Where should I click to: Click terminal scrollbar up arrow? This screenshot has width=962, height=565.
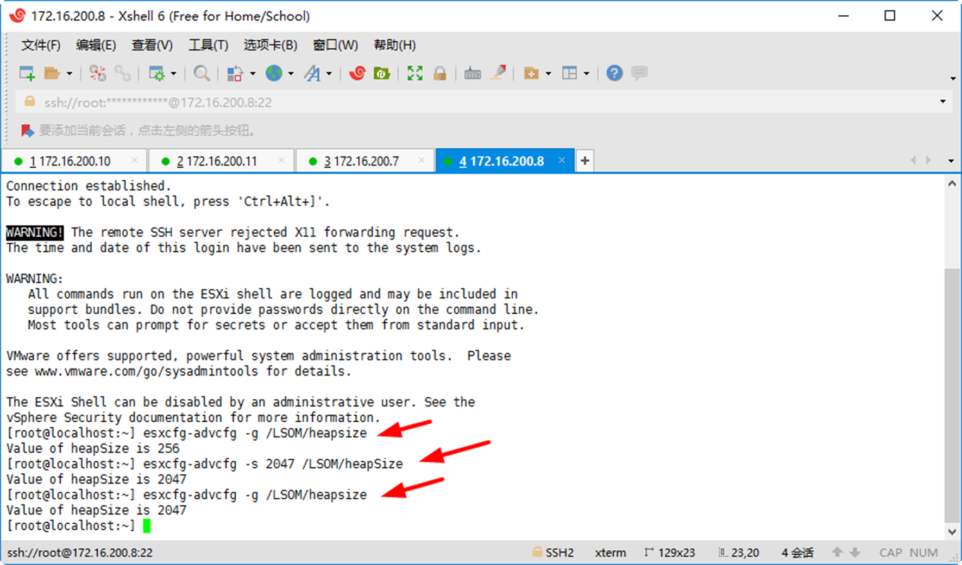pos(952,183)
